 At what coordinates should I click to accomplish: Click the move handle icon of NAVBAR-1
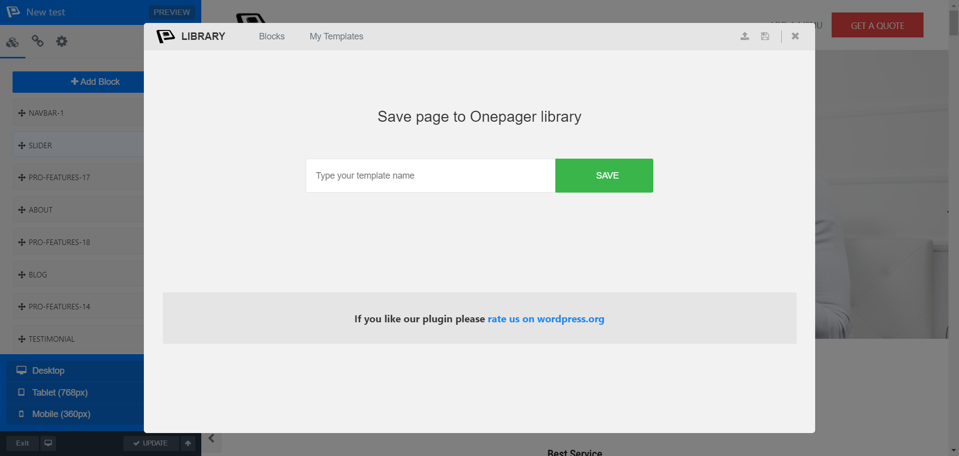click(21, 113)
